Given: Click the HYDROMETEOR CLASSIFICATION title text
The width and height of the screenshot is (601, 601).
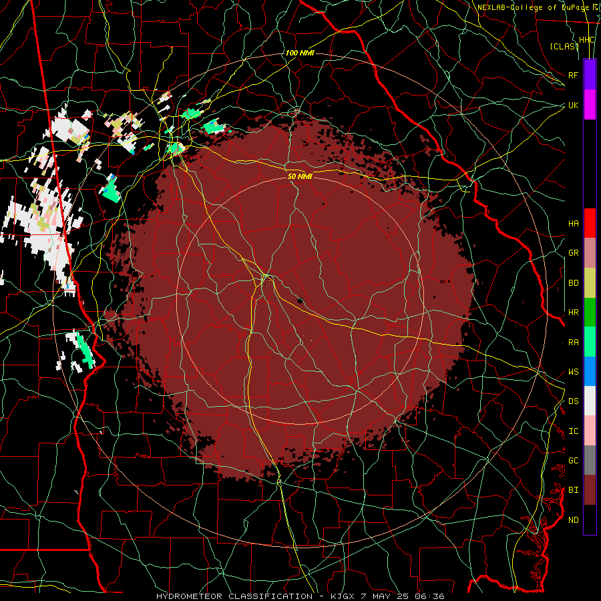Looking at the screenshot, I should coord(234,596).
